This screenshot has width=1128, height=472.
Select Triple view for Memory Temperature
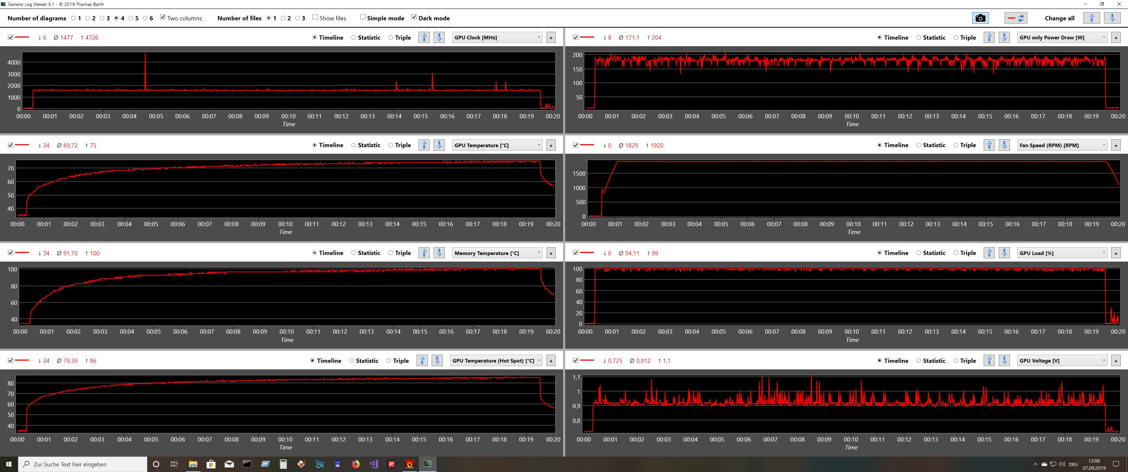click(391, 253)
